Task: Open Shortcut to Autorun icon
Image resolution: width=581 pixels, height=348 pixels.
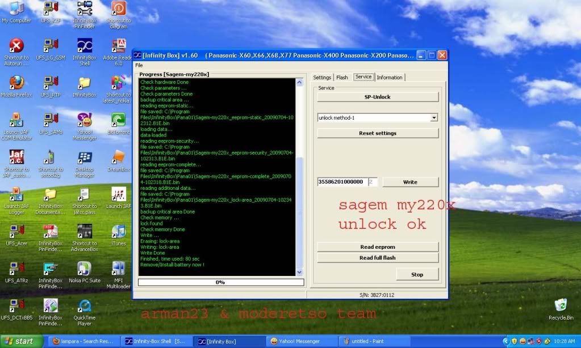Action: coord(16,52)
